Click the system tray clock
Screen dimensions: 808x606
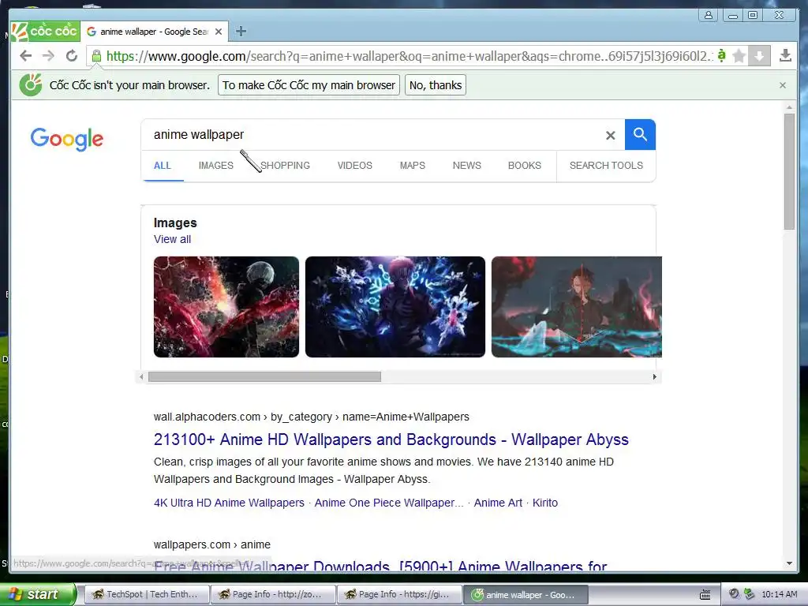coord(779,594)
